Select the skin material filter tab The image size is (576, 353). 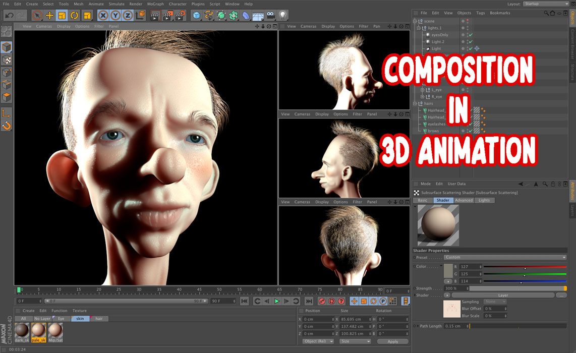(80, 319)
